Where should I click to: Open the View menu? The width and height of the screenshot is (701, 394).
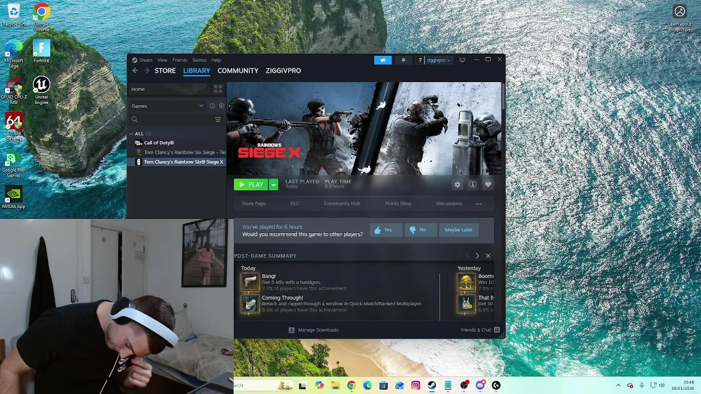coord(163,60)
